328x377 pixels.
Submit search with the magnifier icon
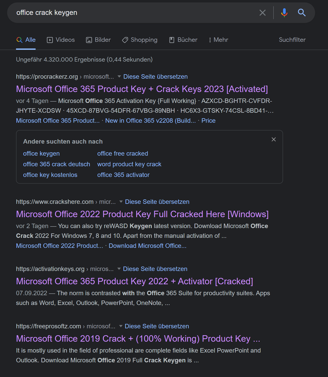tap(302, 13)
